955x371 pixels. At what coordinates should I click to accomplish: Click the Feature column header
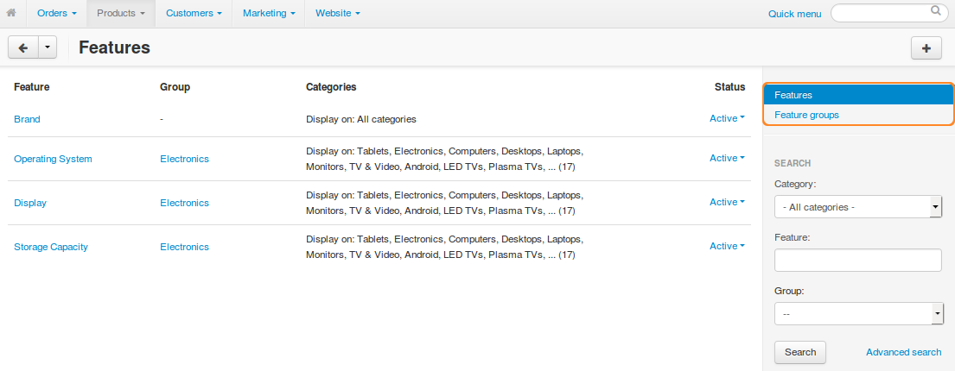[x=32, y=87]
